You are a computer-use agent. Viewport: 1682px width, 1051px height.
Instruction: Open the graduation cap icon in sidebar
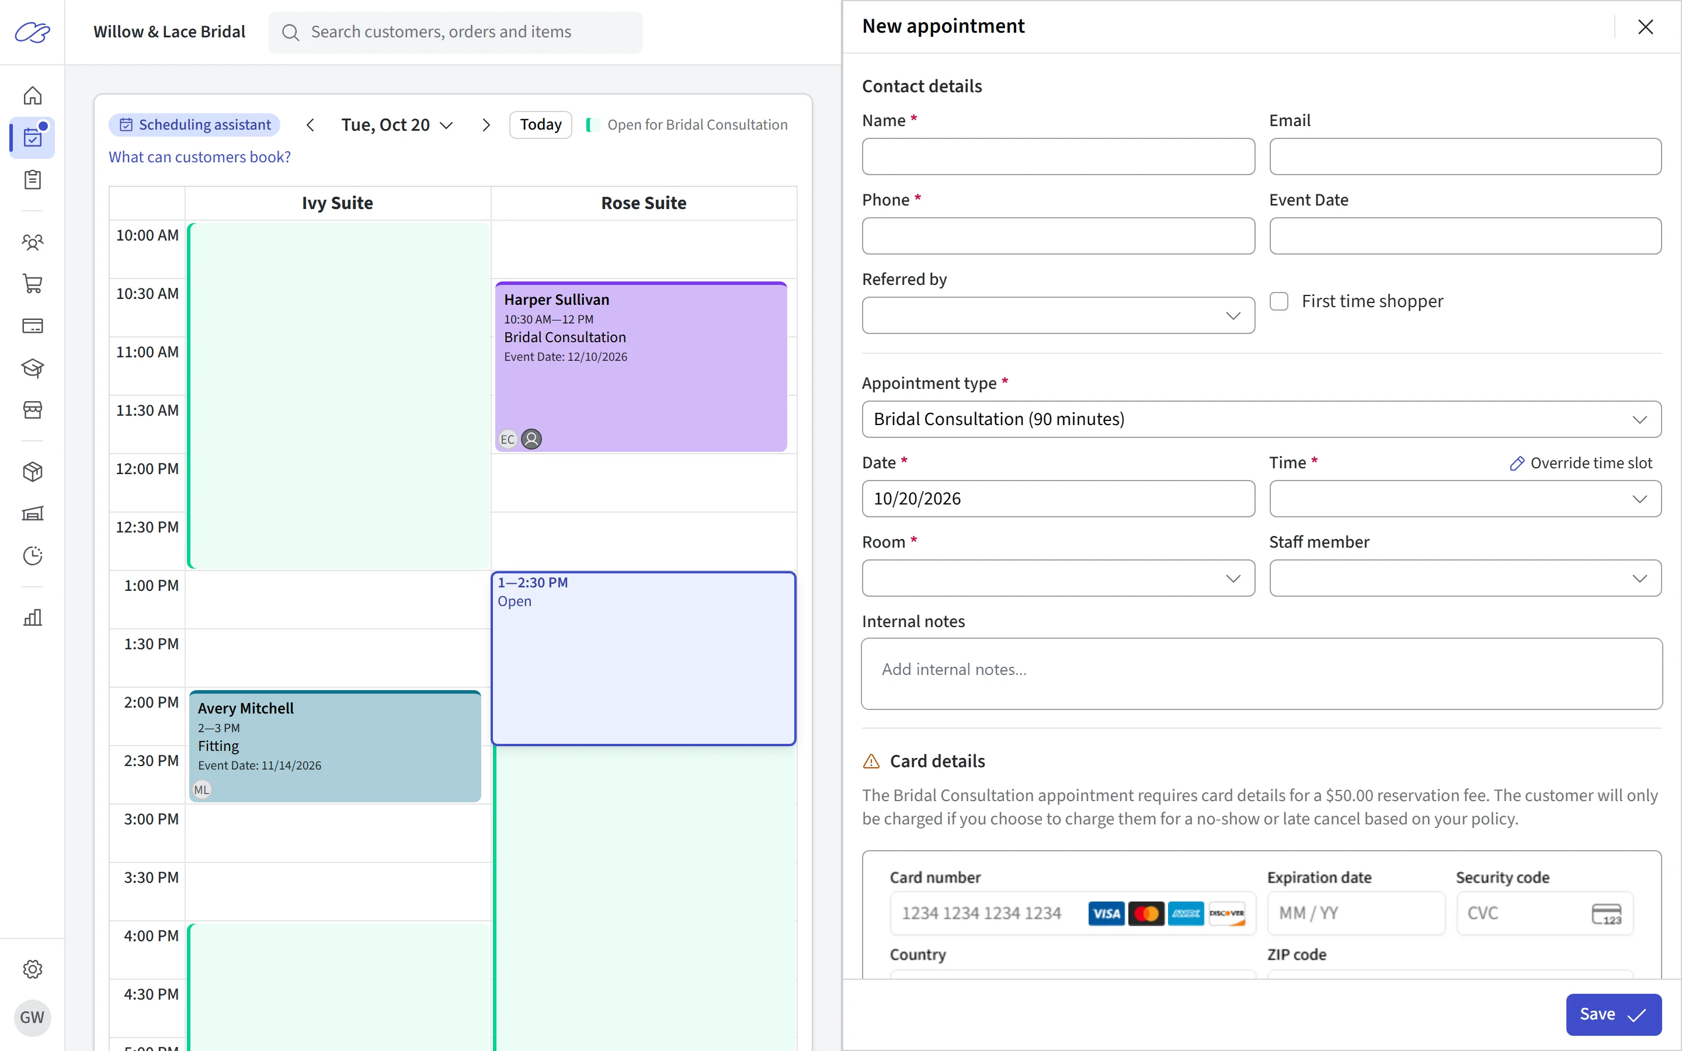[x=32, y=368]
